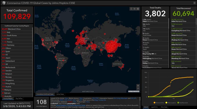Click the orange Mainland China legend marker
Viewport: 197px width, 109px height.
click(154, 103)
